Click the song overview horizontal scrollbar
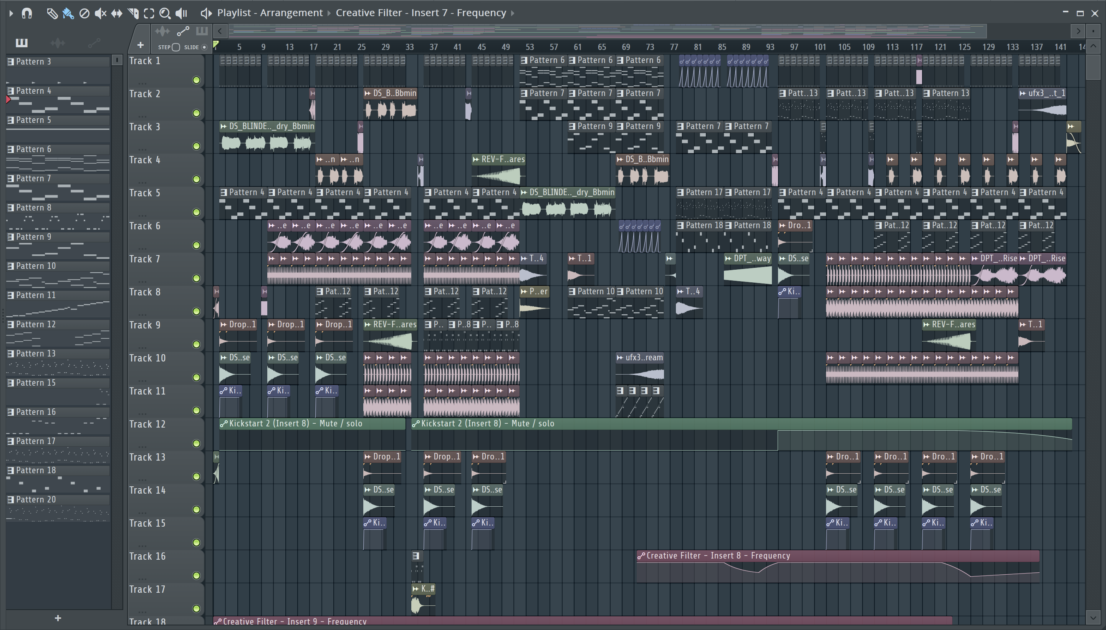1106x630 pixels. pos(608,31)
